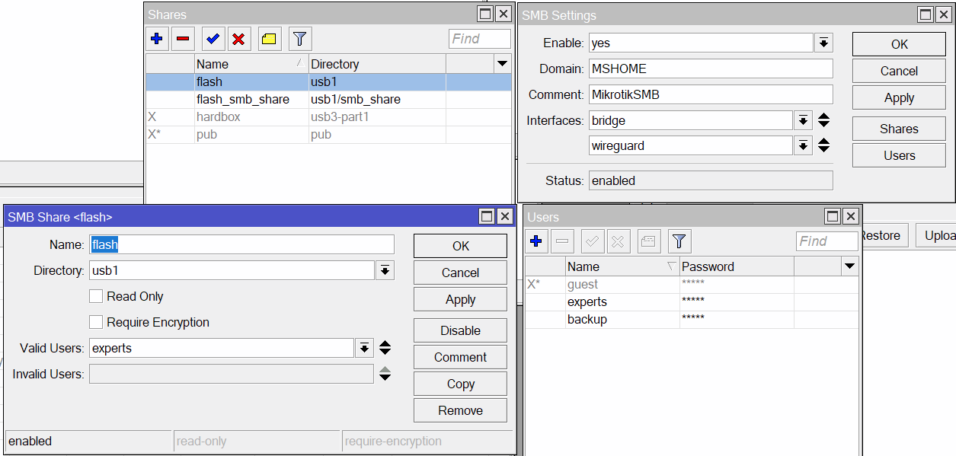The width and height of the screenshot is (956, 456).
Task: Select the disabled hardbox share row
Action: (x=328, y=116)
